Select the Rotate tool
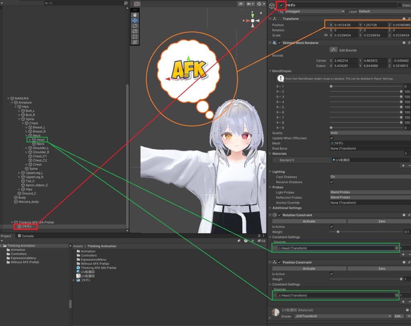Screen dimensions: 411x326 pos(135,26)
